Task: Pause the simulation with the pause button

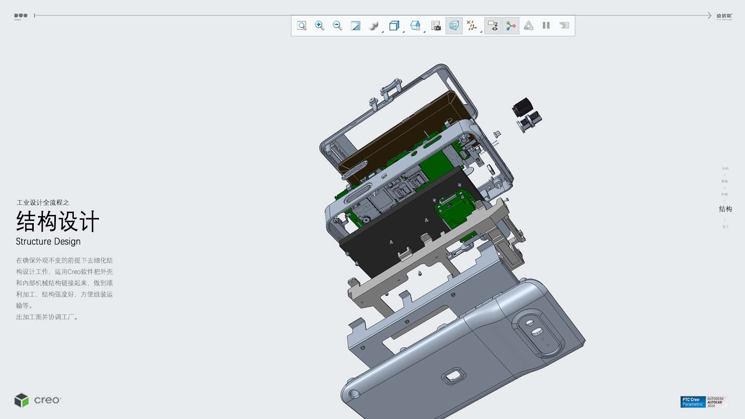Action: (546, 26)
